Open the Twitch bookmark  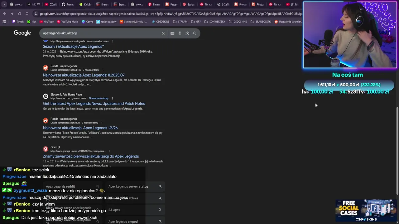point(18,21)
